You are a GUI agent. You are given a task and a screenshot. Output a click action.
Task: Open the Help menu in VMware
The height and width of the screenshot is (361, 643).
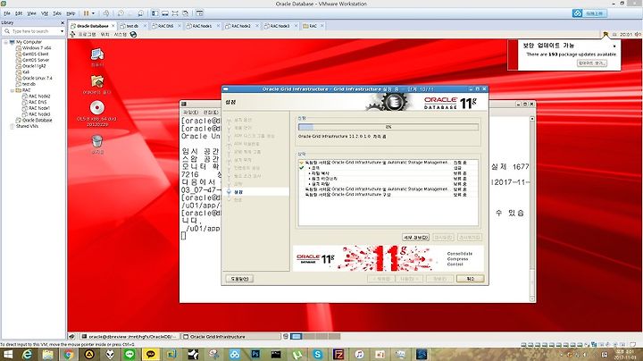(71, 13)
